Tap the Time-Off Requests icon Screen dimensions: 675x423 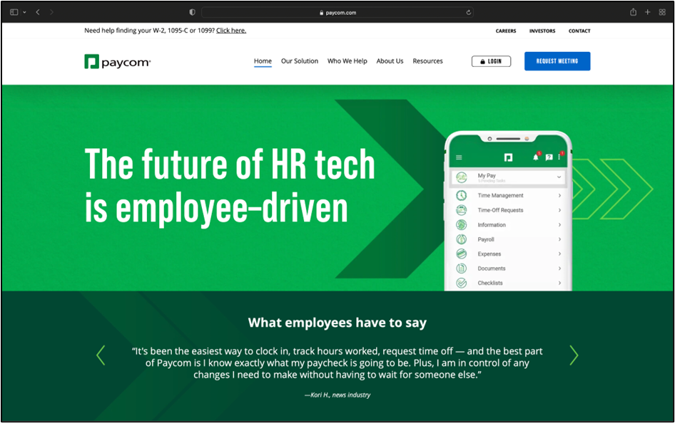[x=462, y=210]
